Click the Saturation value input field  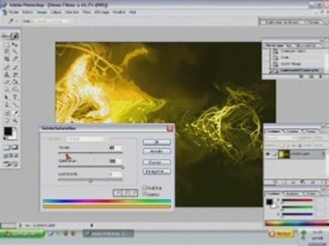click(115, 161)
